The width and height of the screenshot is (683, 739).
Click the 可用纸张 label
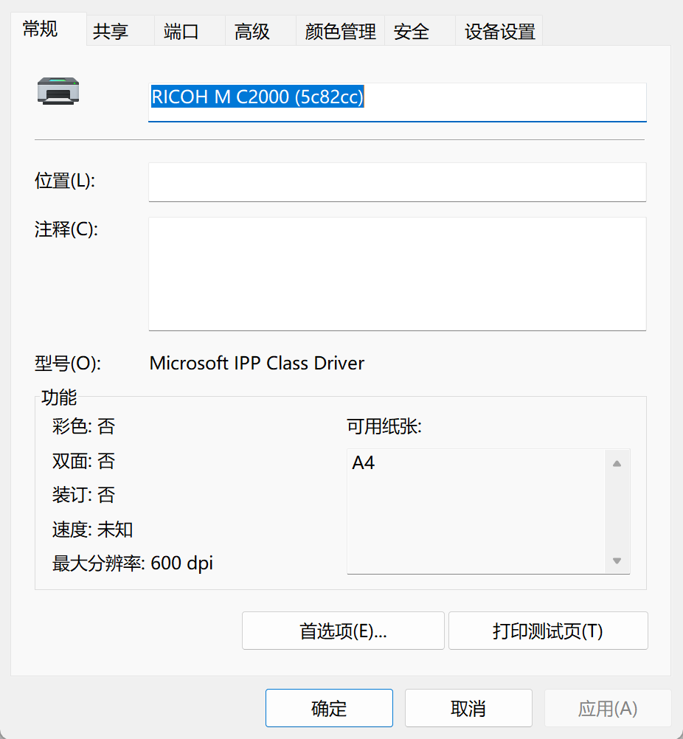[x=384, y=426]
